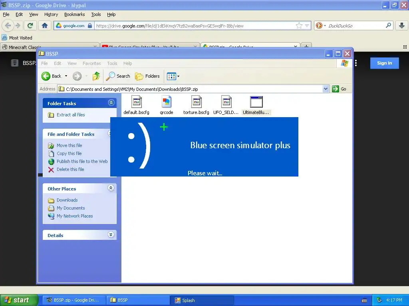The width and height of the screenshot is (409, 306).
Task: Open the File menu in BSSP explorer
Action: (45, 63)
